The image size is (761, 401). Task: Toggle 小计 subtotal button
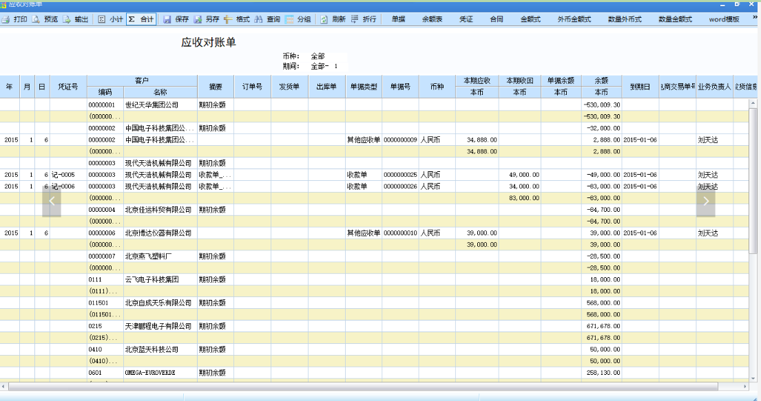(x=111, y=19)
